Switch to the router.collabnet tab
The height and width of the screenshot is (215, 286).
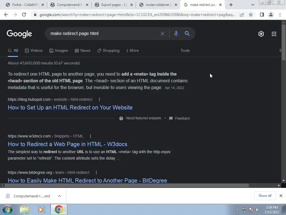(x=158, y=5)
